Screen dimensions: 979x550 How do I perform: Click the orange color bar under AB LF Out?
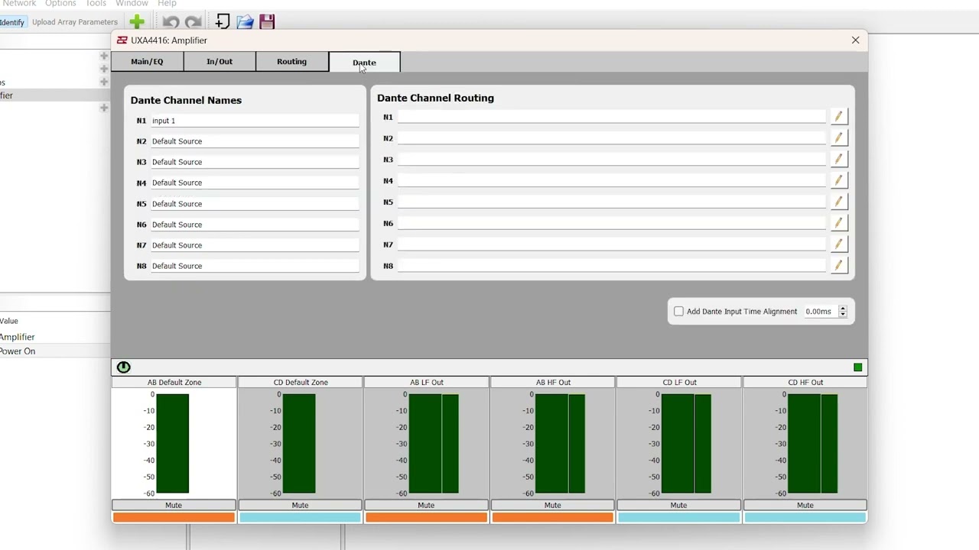coord(426,517)
